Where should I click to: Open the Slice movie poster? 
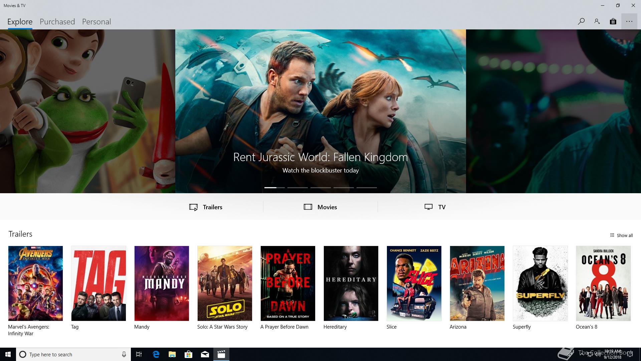414,283
